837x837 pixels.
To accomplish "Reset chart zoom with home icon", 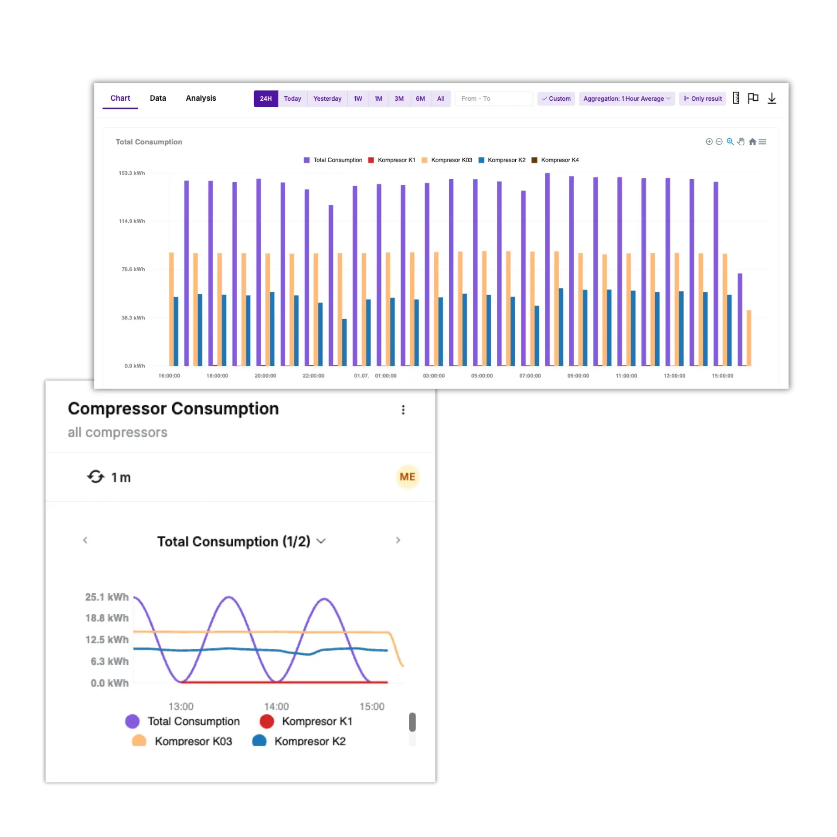I will 752,142.
